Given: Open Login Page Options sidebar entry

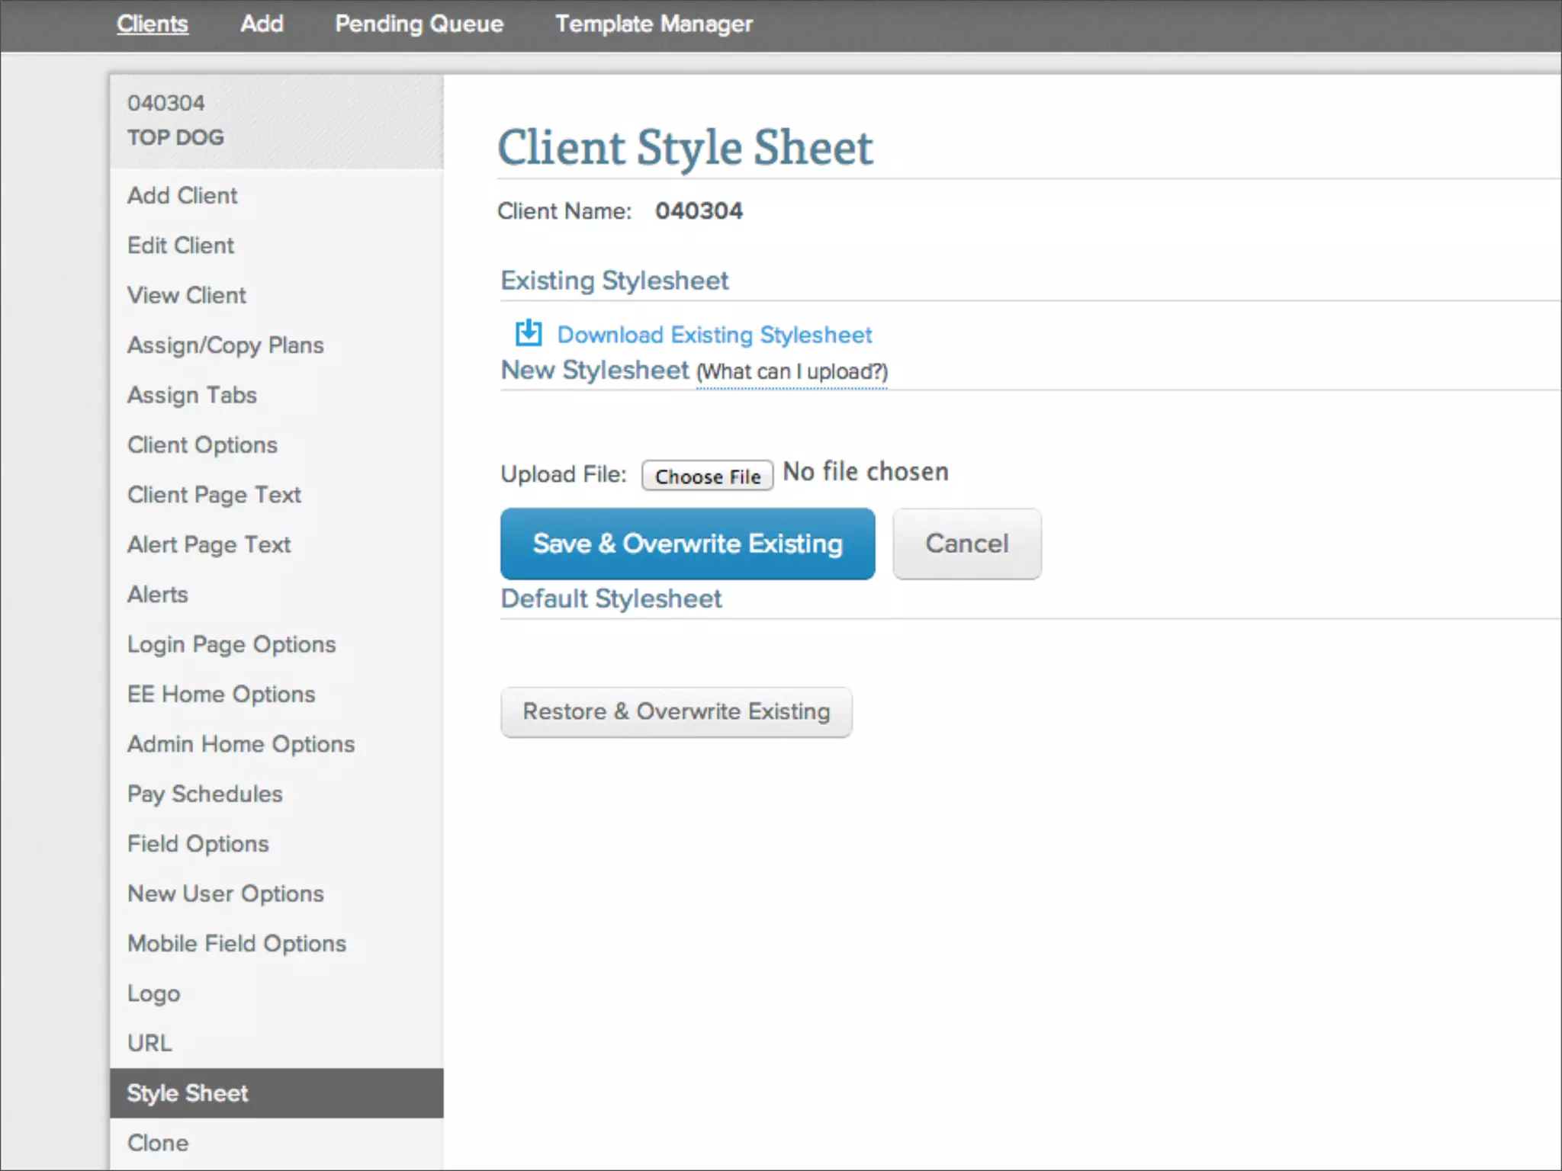Looking at the screenshot, I should [231, 644].
